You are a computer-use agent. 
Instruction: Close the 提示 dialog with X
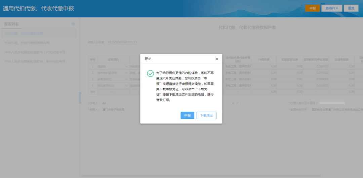point(217,59)
